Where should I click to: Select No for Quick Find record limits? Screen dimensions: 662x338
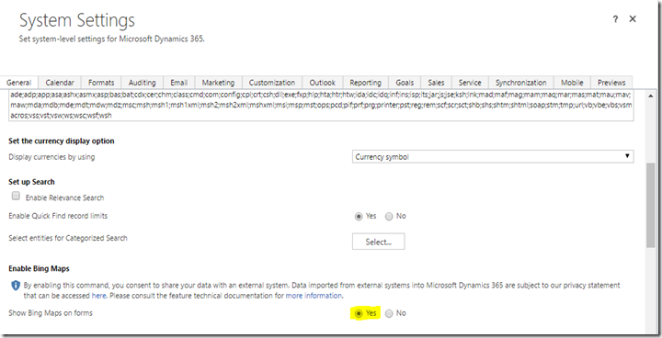389,217
